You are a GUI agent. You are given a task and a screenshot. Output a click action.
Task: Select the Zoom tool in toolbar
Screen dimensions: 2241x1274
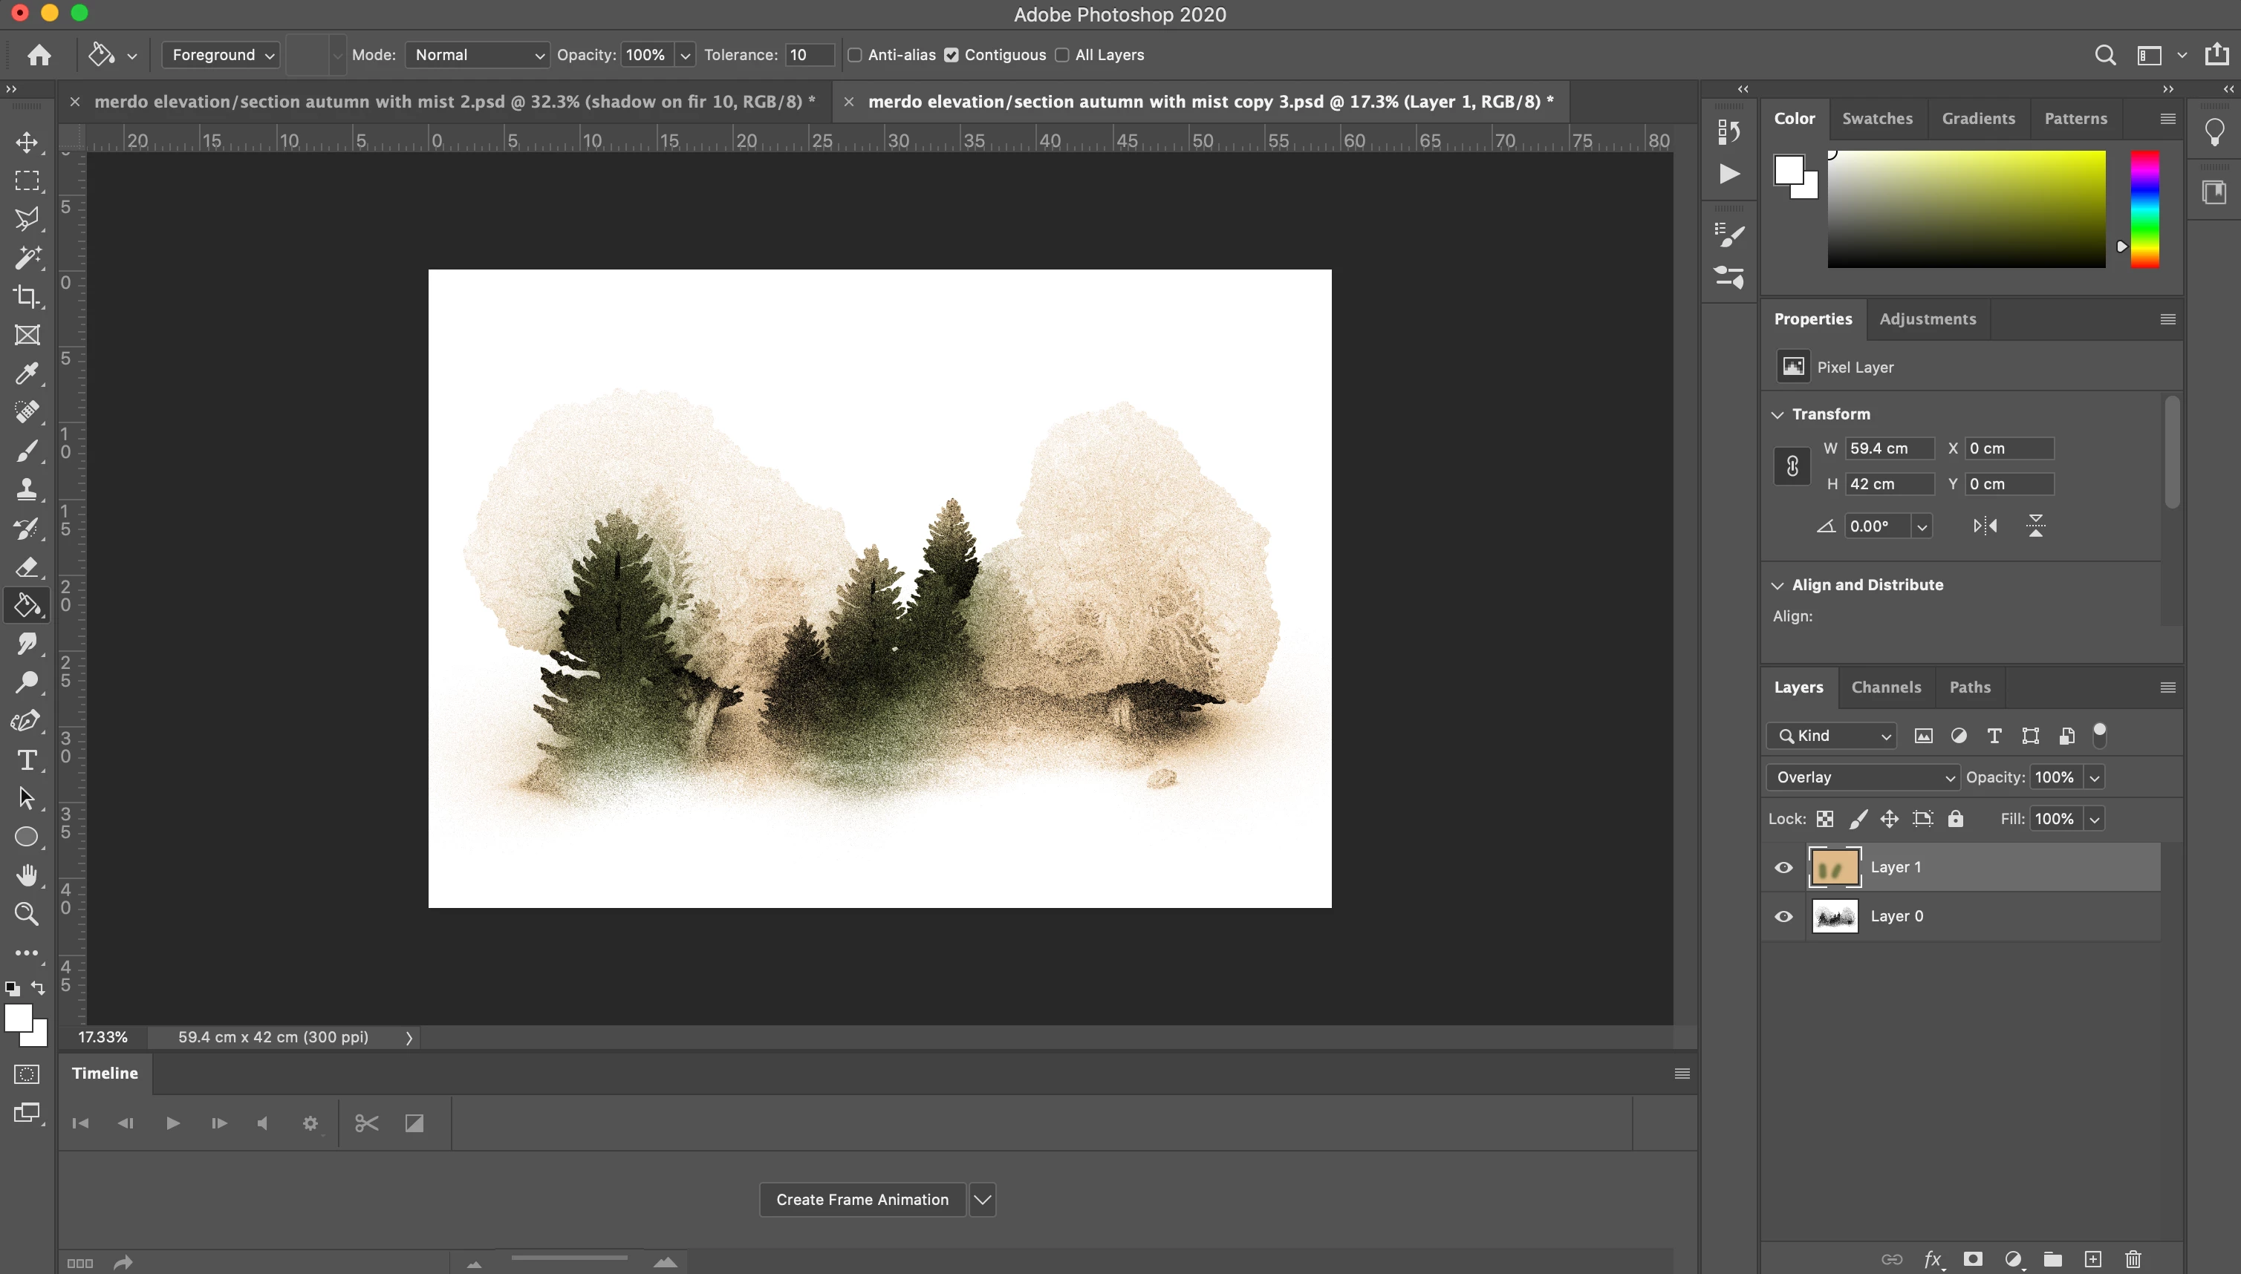click(x=26, y=915)
